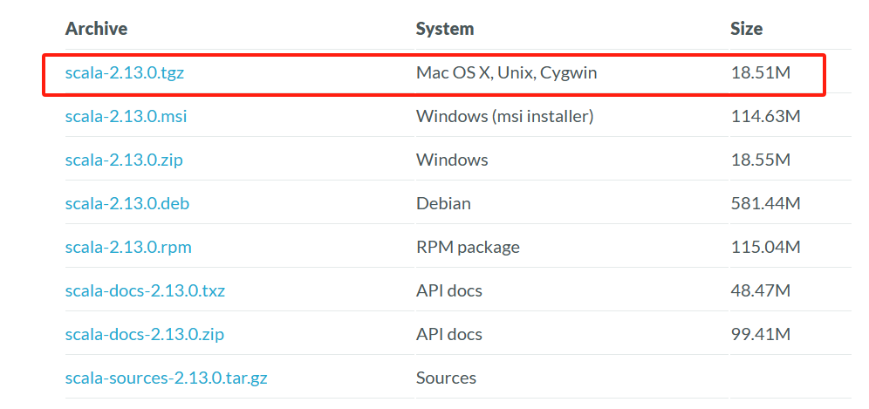
Task: Click the 581.44M size value
Action: 765,203
